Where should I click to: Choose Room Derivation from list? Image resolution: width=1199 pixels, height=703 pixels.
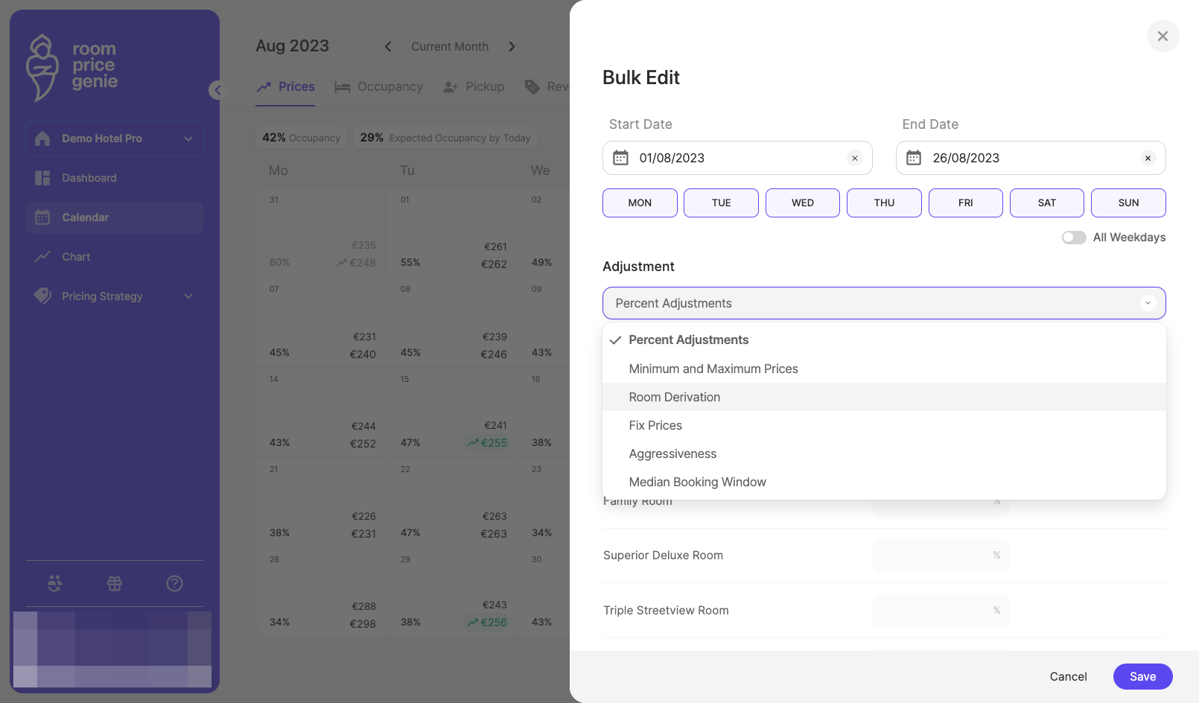point(884,397)
